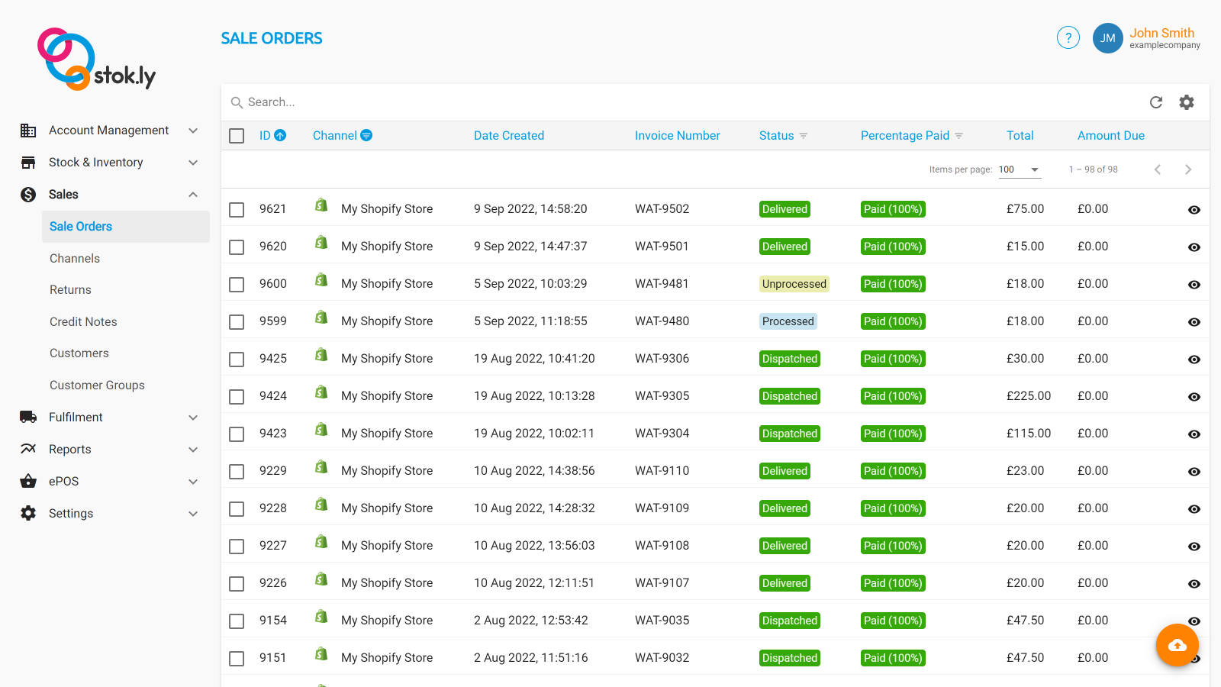Click the orange cloud upload button
The image size is (1221, 687).
(1178, 645)
